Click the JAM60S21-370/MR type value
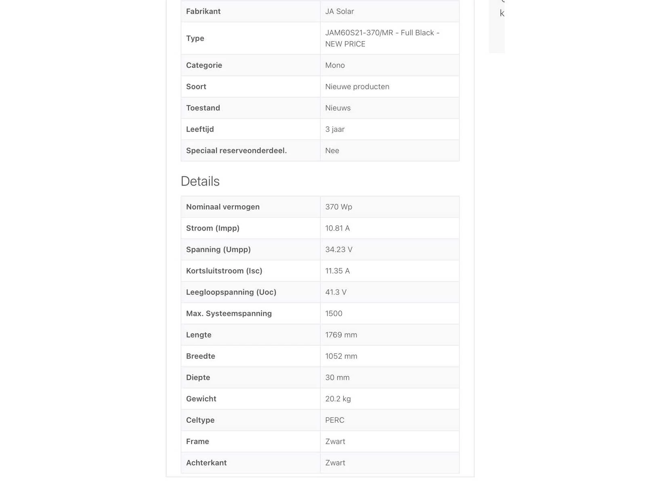Screen dimensions: 646x484 point(382,38)
